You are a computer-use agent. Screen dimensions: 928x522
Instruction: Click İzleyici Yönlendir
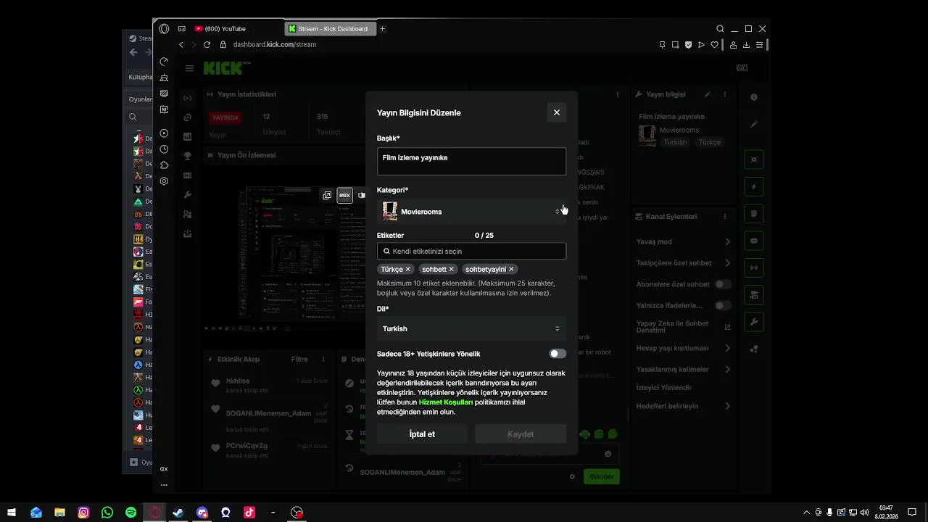664,388
